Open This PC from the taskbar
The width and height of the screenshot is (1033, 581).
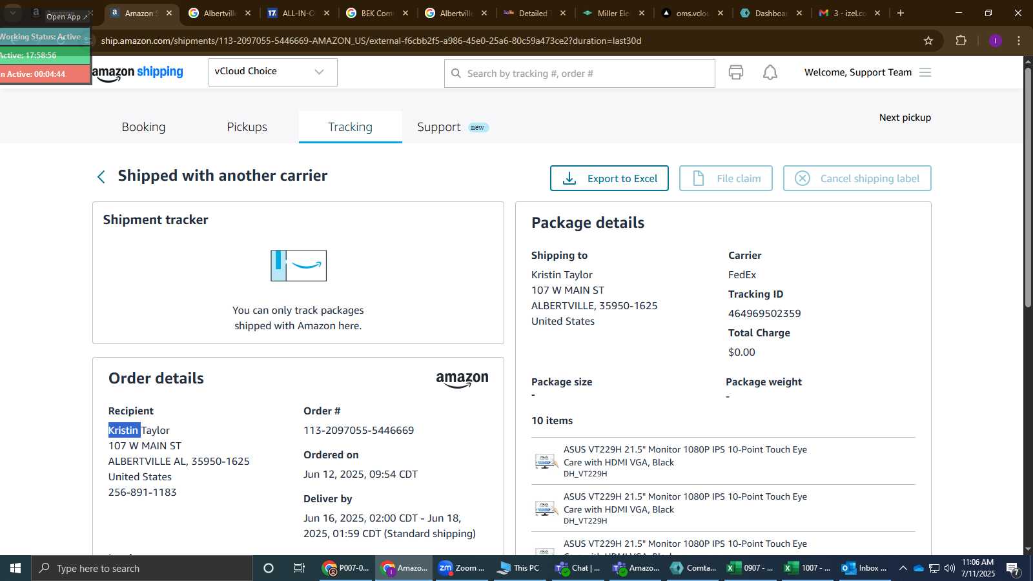pyautogui.click(x=518, y=568)
